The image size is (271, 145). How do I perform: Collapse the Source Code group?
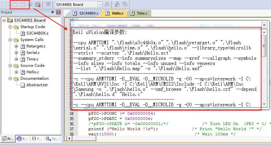[x=10, y=66]
